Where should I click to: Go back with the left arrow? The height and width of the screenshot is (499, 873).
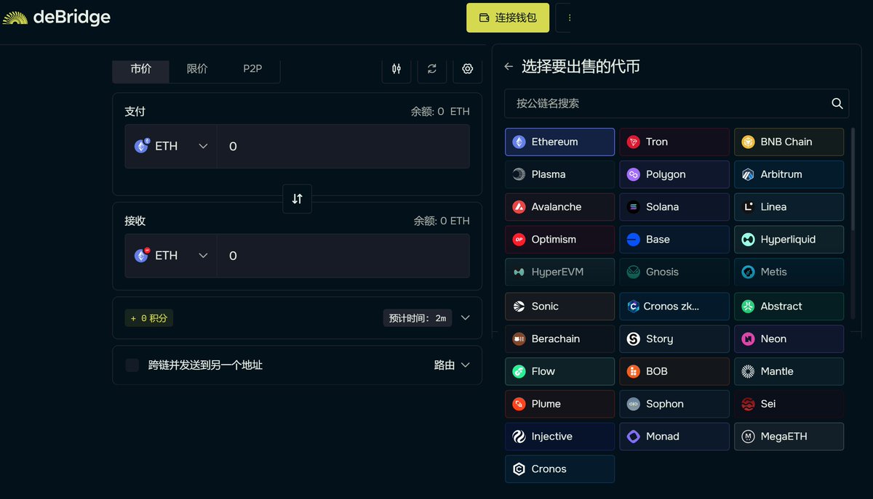point(509,67)
